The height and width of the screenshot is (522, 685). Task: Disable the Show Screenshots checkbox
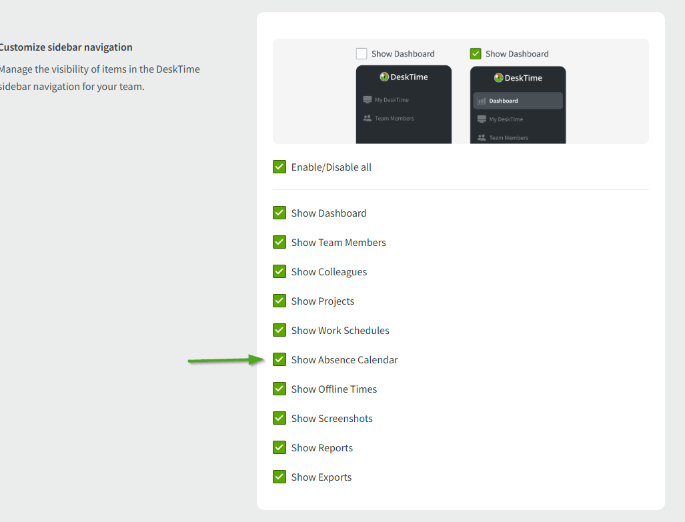[x=279, y=418]
